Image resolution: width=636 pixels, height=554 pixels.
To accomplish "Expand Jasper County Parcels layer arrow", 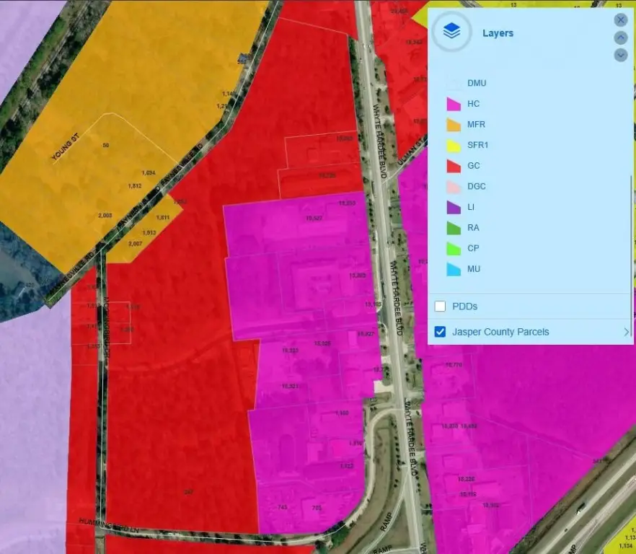I will tap(625, 333).
